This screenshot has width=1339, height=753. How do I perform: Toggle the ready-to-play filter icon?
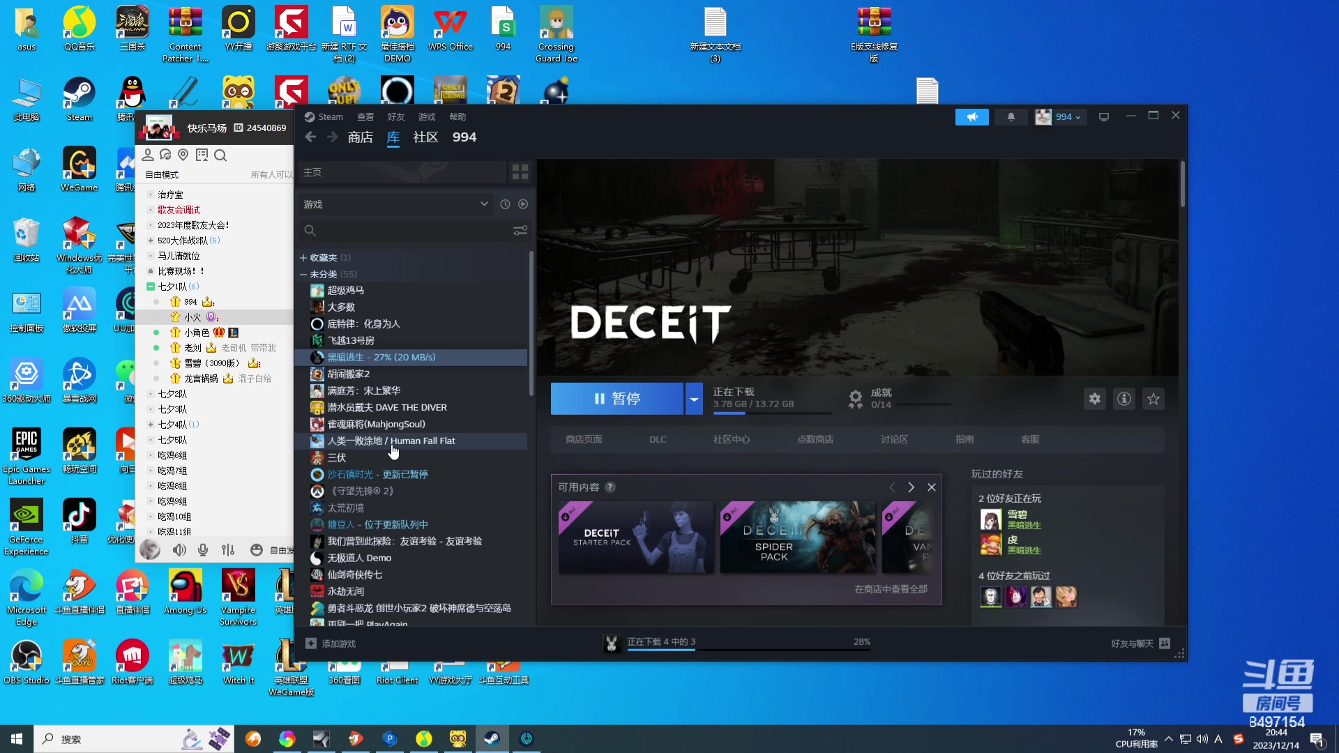523,204
